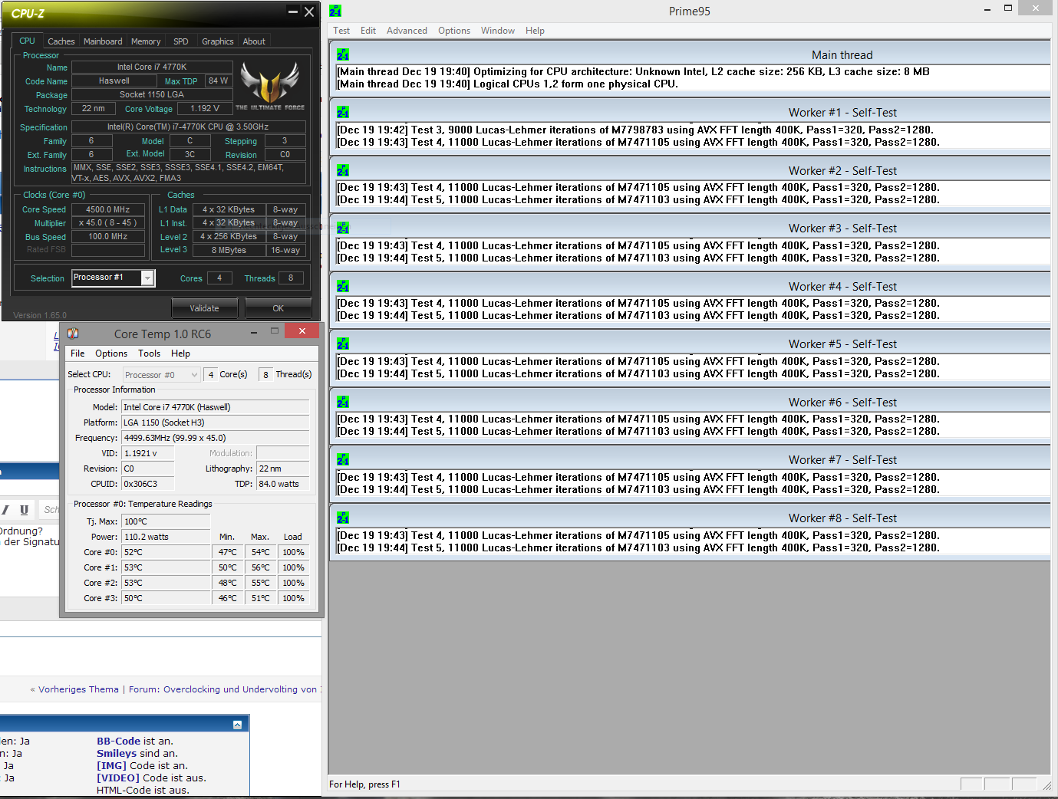Click the ASUS ROG logo in CPU-Z
Viewport: 1058px width, 799px height.
tap(269, 86)
